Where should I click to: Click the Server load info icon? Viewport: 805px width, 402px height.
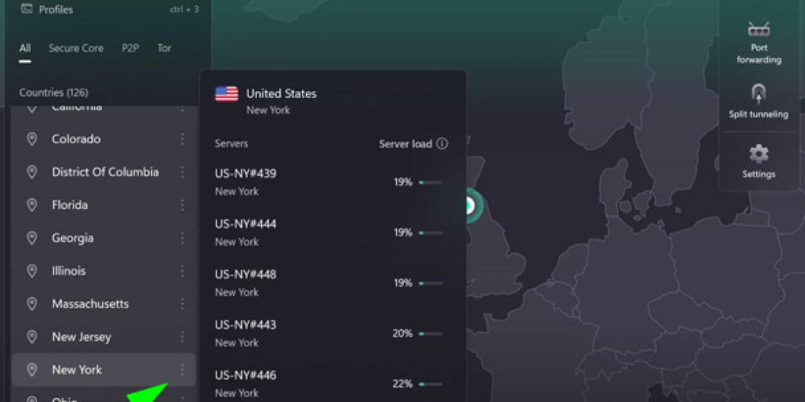click(443, 143)
